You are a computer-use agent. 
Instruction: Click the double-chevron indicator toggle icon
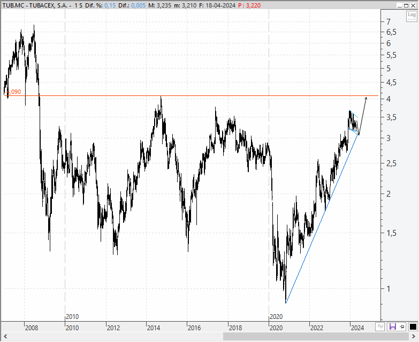coord(380,327)
